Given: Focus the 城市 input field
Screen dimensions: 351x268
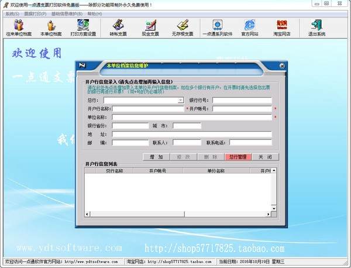Looking at the screenshot, I should 187,126.
